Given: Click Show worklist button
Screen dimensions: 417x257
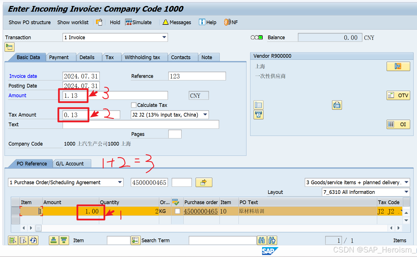Looking at the screenshot, I should (73, 22).
